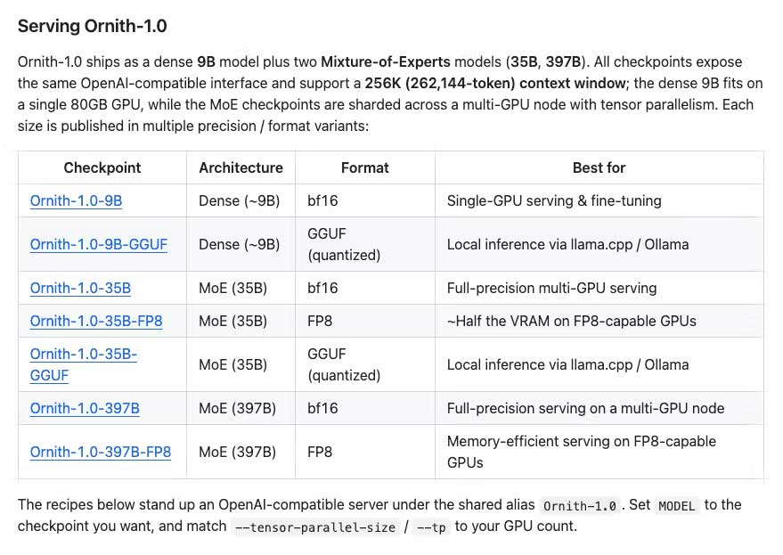Click the --tensor-parallel-size code snippet
Image resolution: width=783 pixels, height=555 pixels.
click(314, 527)
